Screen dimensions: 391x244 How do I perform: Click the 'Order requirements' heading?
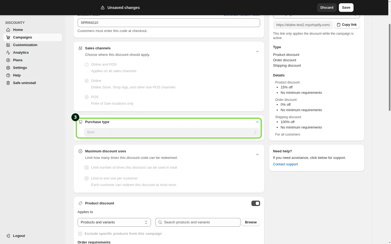[x=94, y=242]
